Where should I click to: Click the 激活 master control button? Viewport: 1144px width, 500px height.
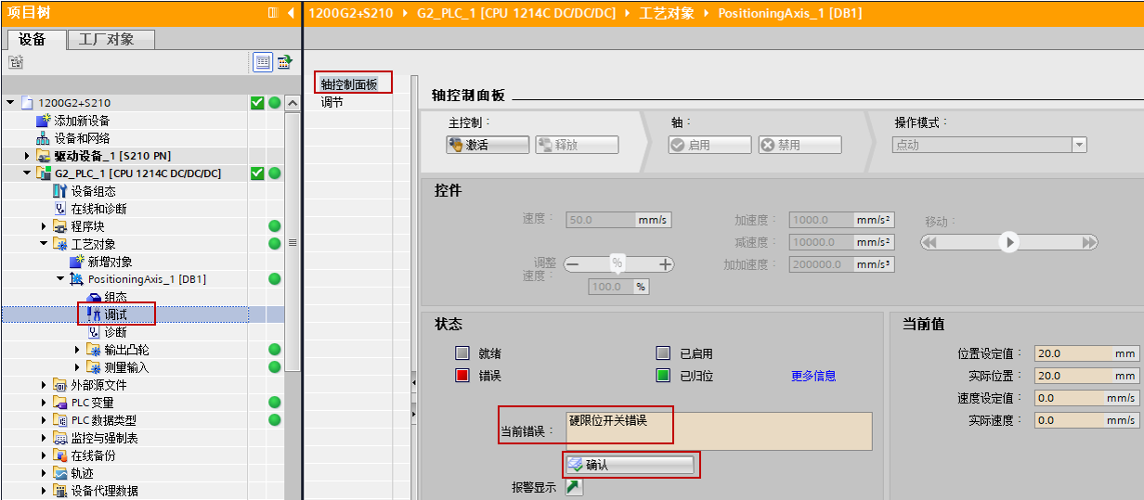point(487,145)
